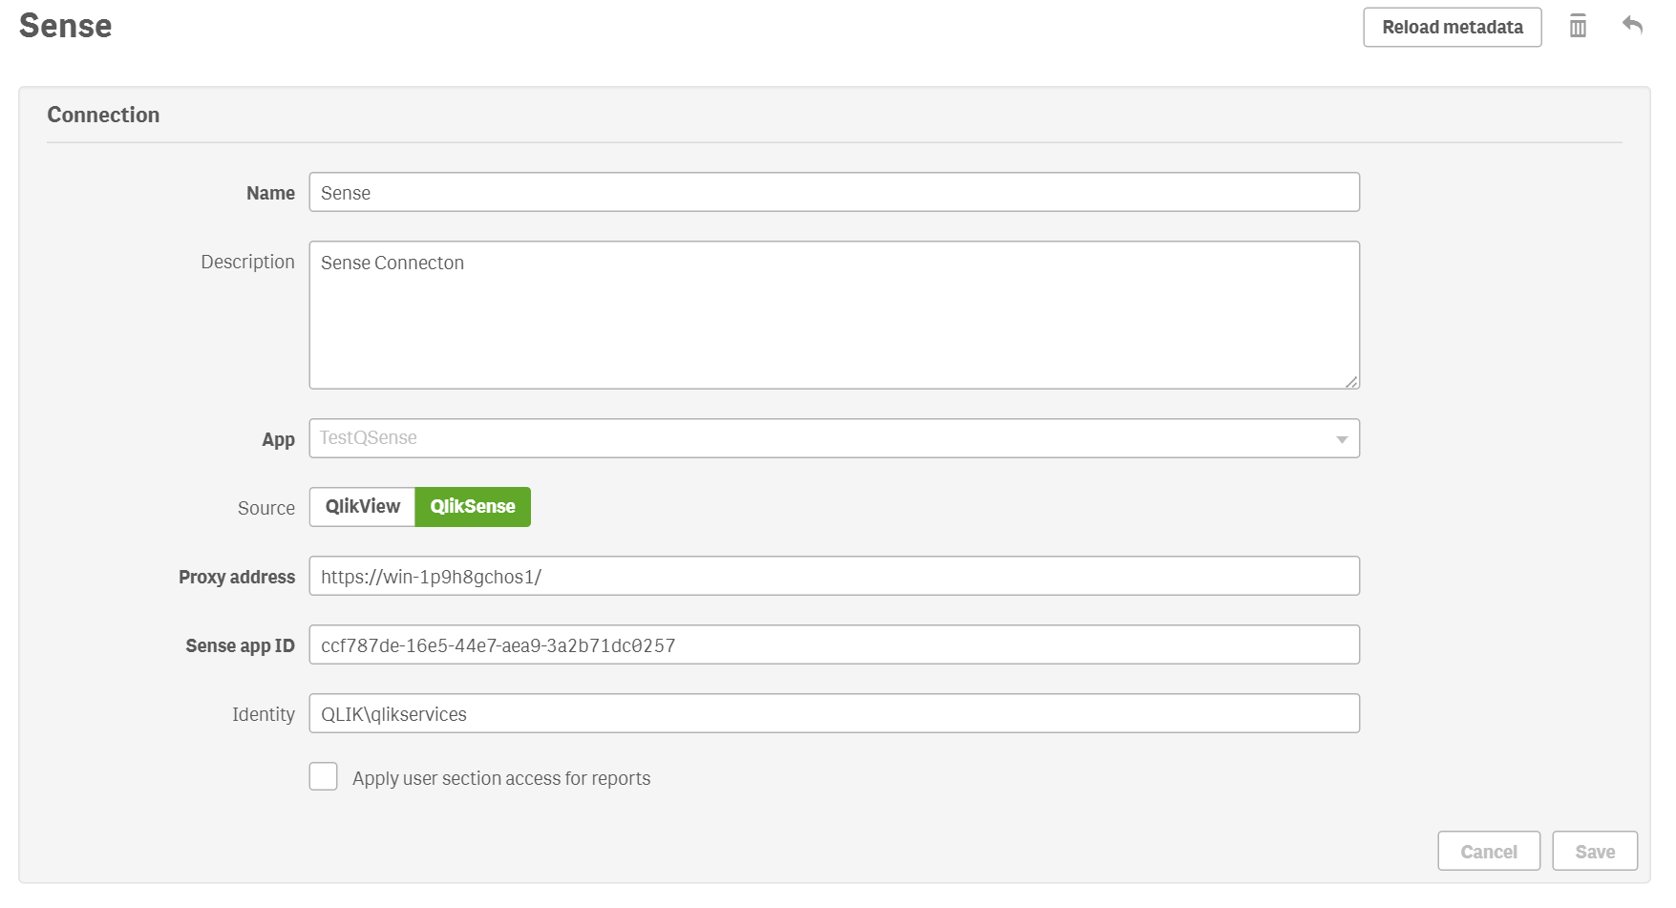The width and height of the screenshot is (1676, 908).
Task: Click the Description resize handle corner
Action: [1351, 382]
